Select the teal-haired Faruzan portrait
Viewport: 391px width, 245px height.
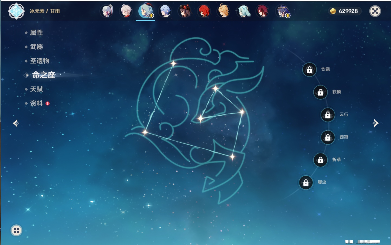(243, 11)
